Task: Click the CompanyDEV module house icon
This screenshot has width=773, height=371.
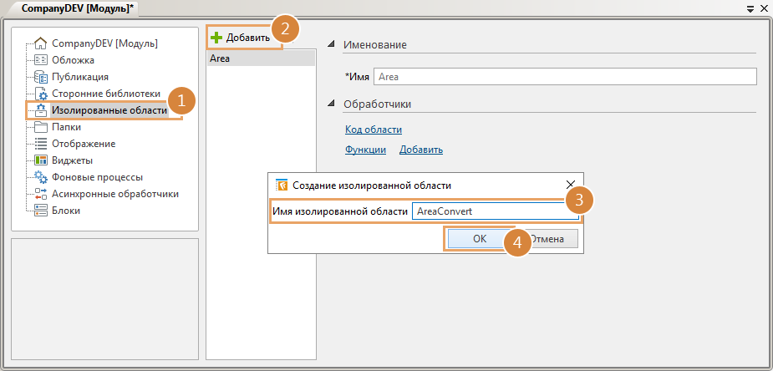Action: coord(40,43)
